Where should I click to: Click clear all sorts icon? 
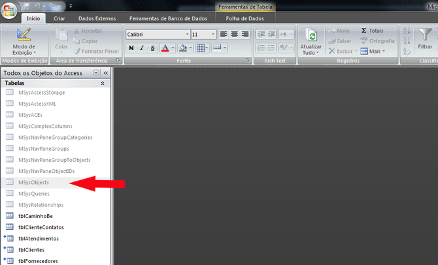coord(407,52)
